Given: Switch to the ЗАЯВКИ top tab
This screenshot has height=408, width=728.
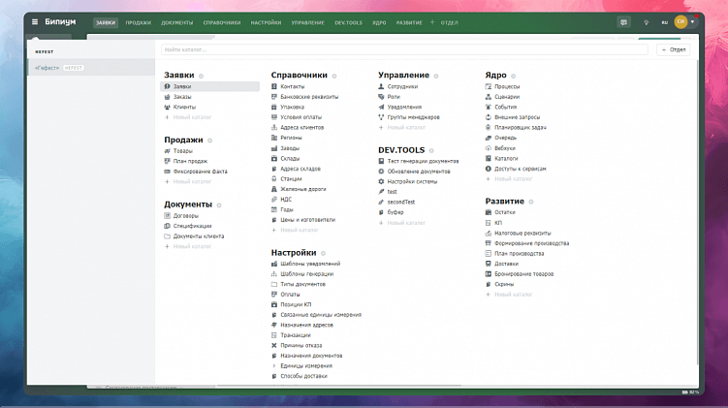Looking at the screenshot, I should (106, 22).
